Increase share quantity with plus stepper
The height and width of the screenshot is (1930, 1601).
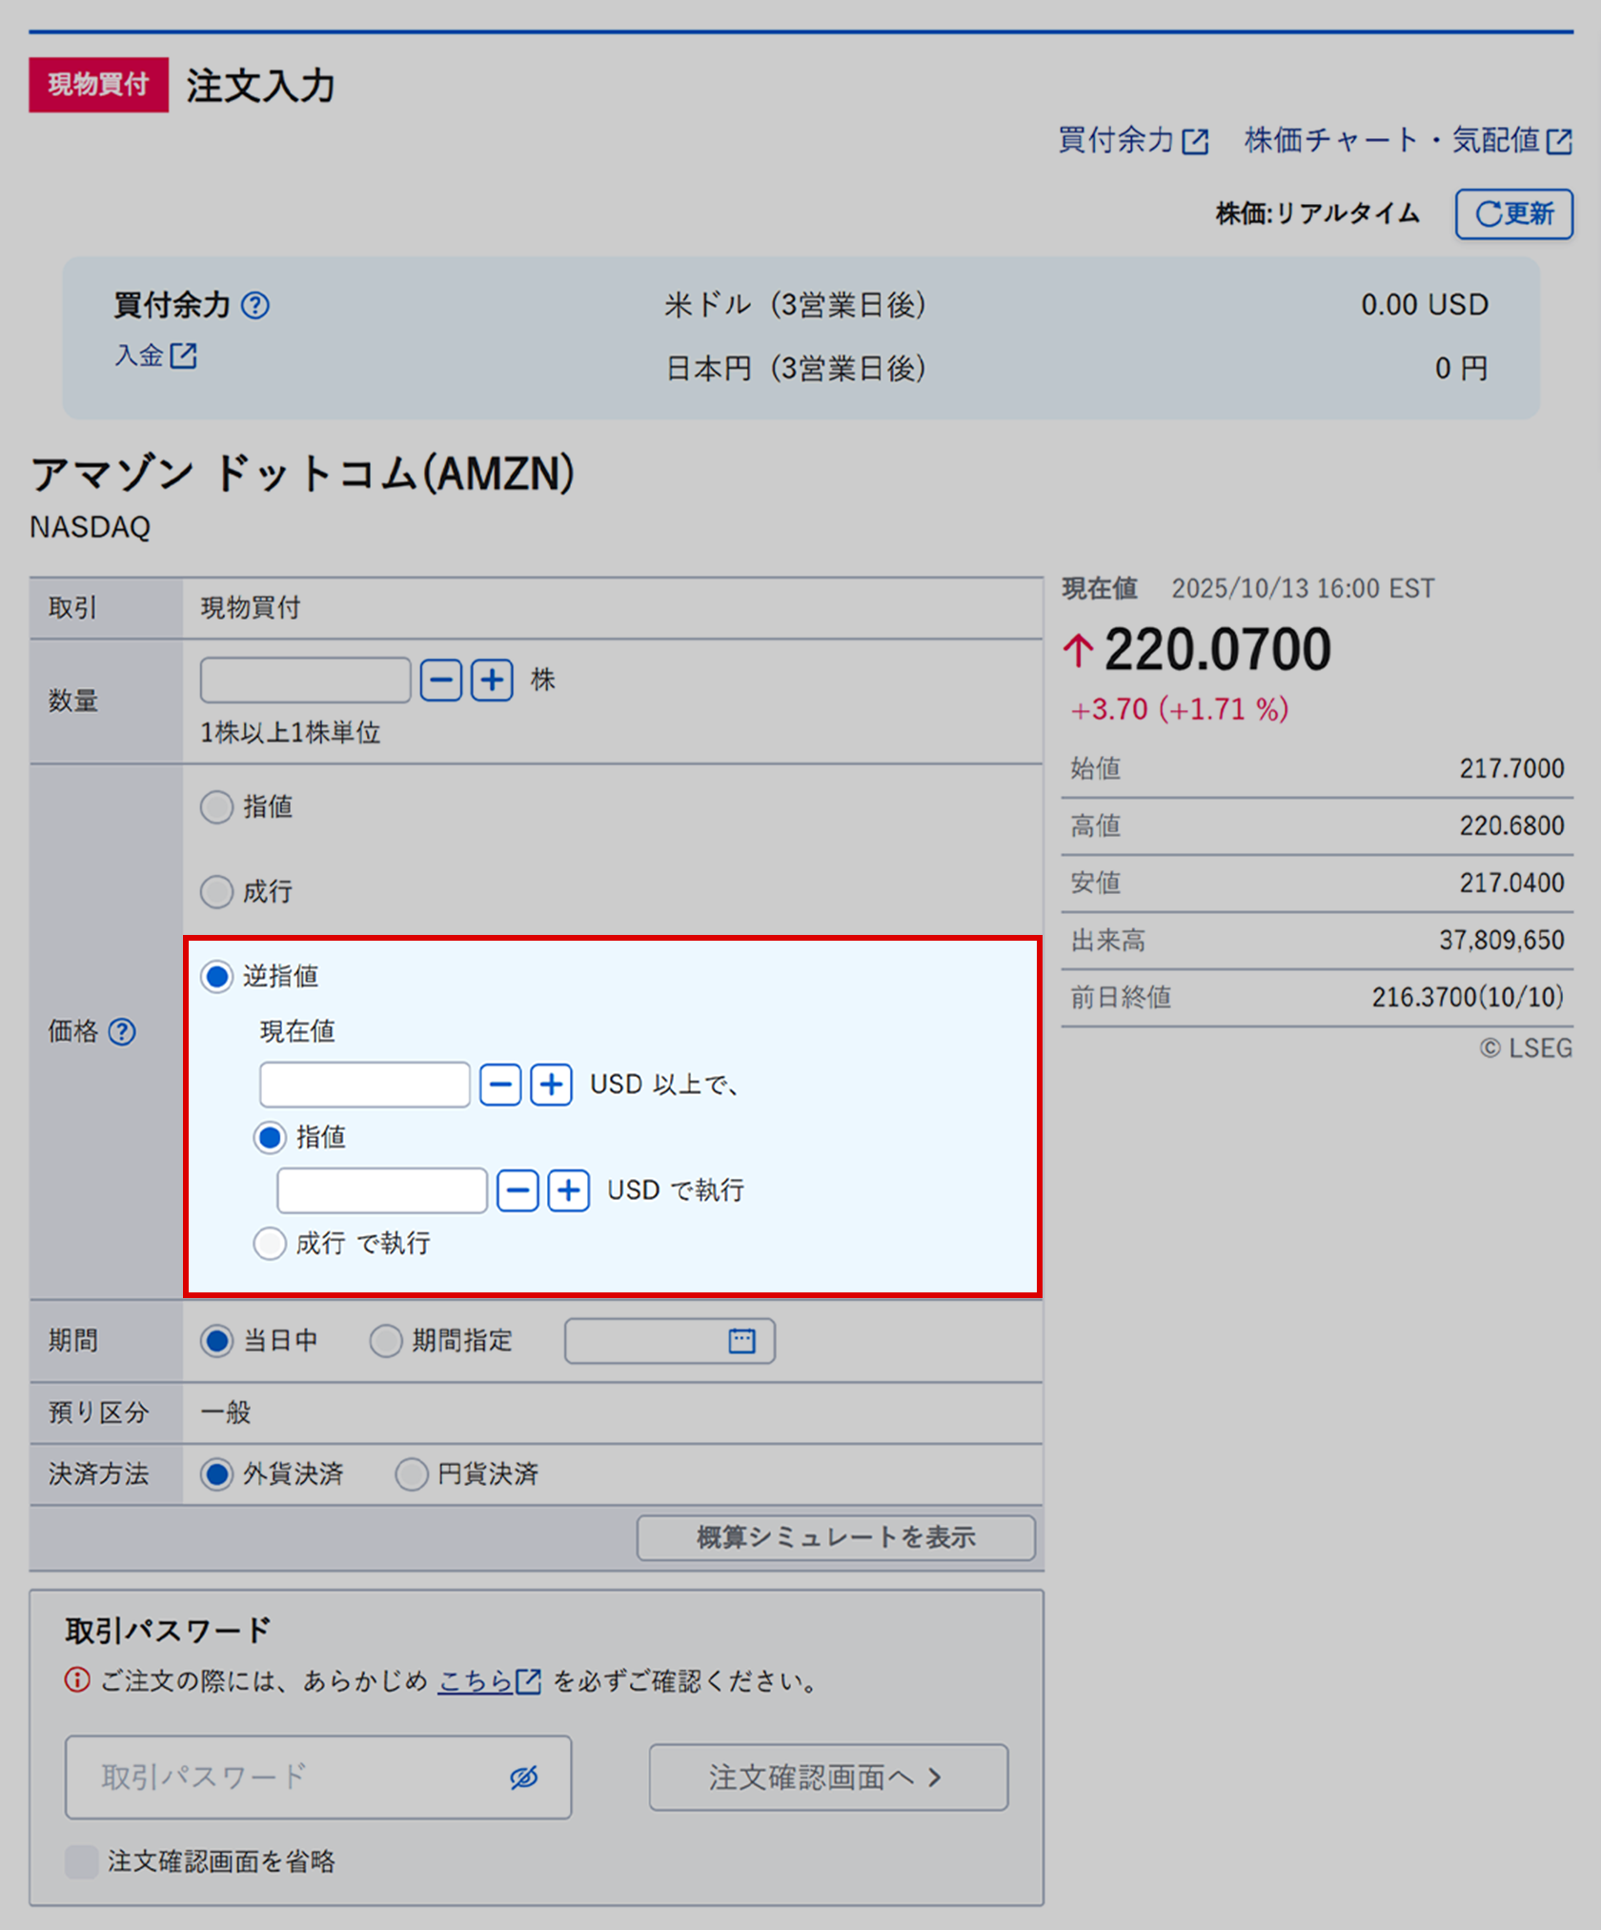point(491,680)
